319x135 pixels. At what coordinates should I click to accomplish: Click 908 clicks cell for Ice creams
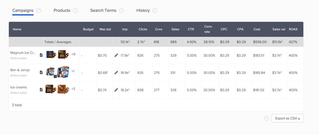point(140,90)
